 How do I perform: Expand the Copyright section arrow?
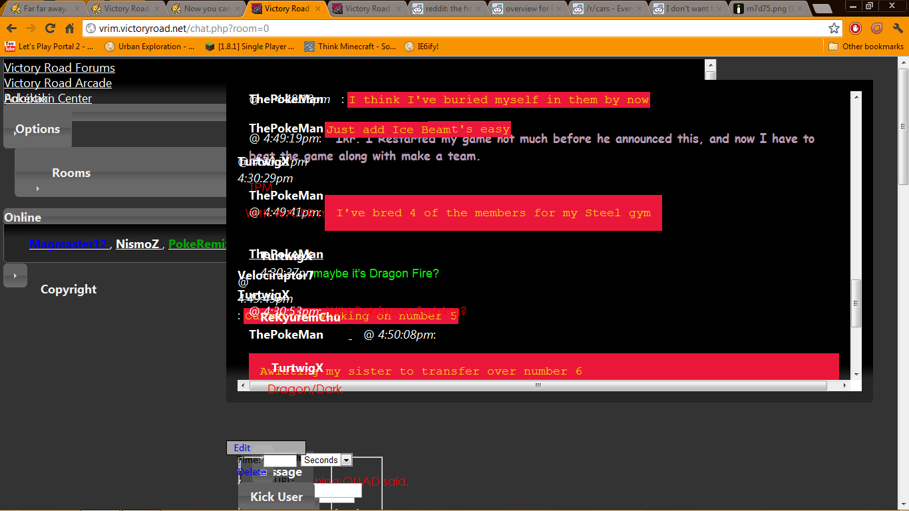[15, 275]
